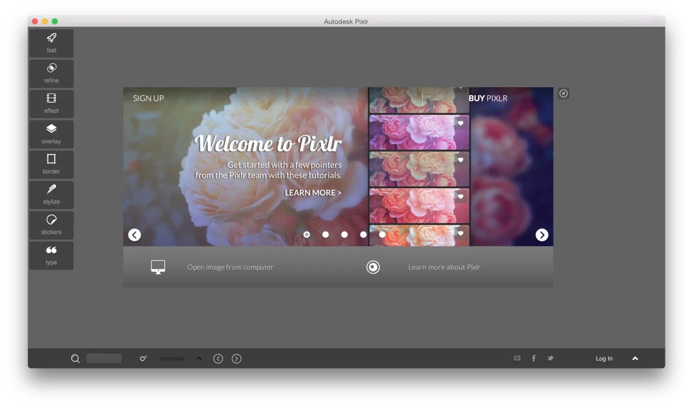Click the SIGN UP link
The image size is (693, 408).
148,98
